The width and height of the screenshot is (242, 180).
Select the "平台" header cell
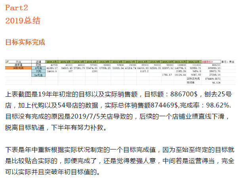pyautogui.click(x=18, y=62)
